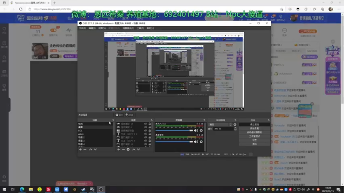Open File Explorer from the taskbar
Screen dimensions: 344x193
coord(31,190)
